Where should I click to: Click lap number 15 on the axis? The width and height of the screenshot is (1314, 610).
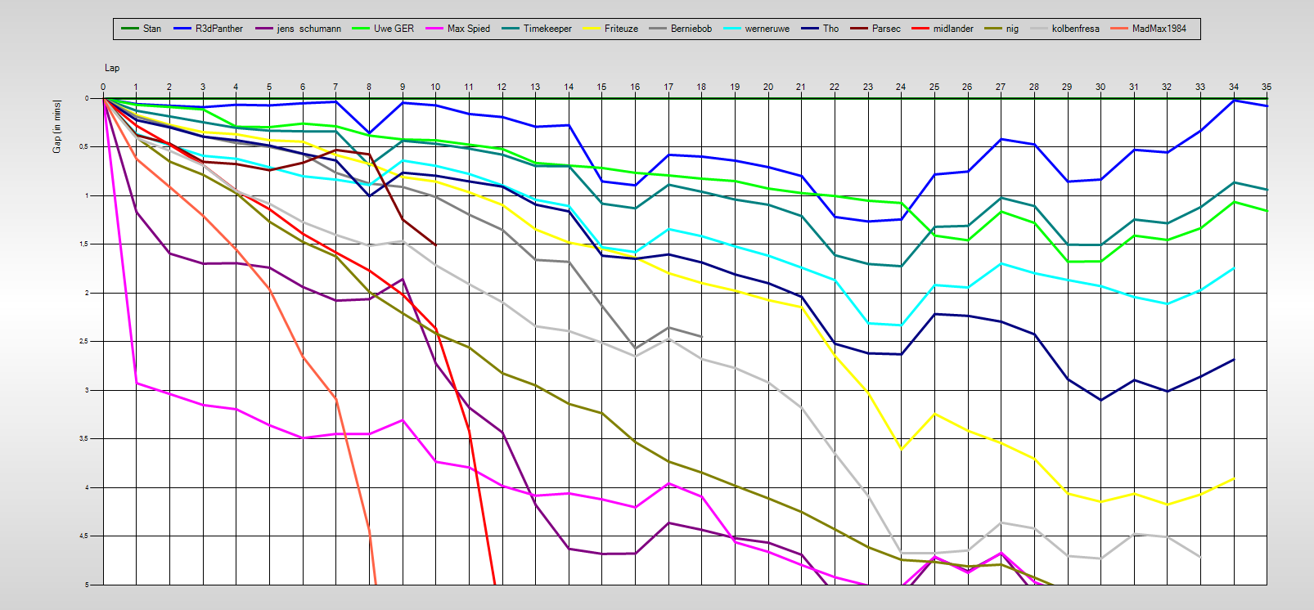pyautogui.click(x=601, y=87)
